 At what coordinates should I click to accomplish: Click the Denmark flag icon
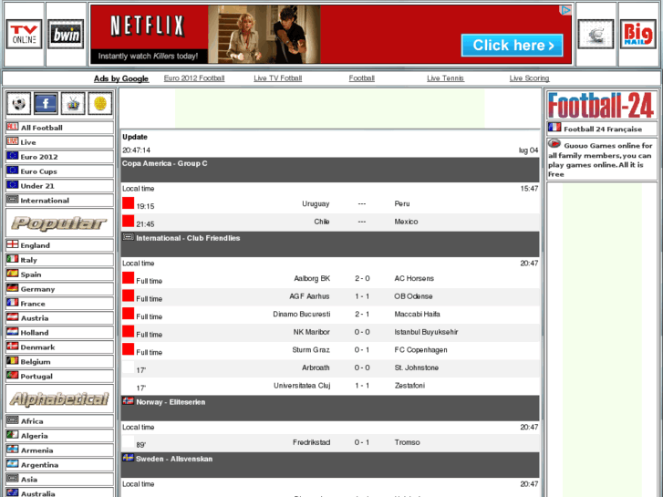click(12, 346)
